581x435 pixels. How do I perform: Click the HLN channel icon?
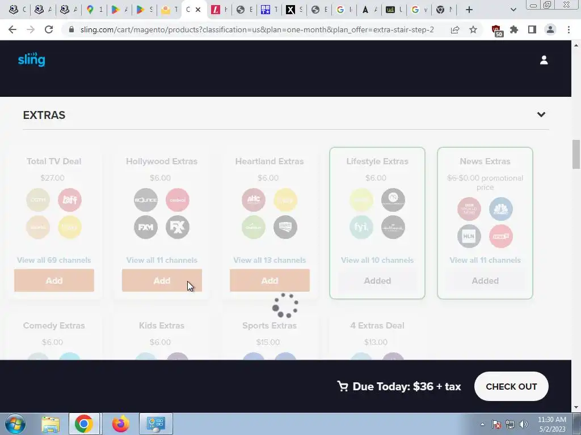click(469, 236)
